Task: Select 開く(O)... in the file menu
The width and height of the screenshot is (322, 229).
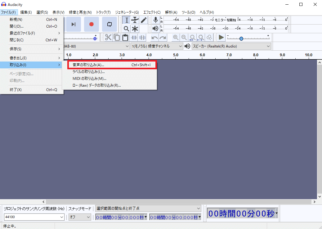Action: coord(32,26)
